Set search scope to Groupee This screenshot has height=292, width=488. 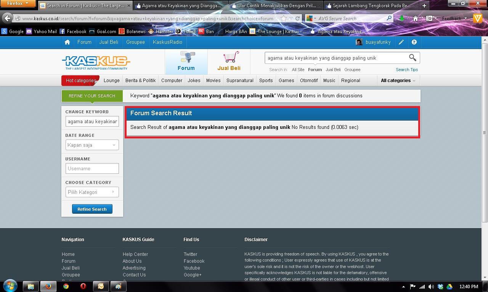pos(352,70)
